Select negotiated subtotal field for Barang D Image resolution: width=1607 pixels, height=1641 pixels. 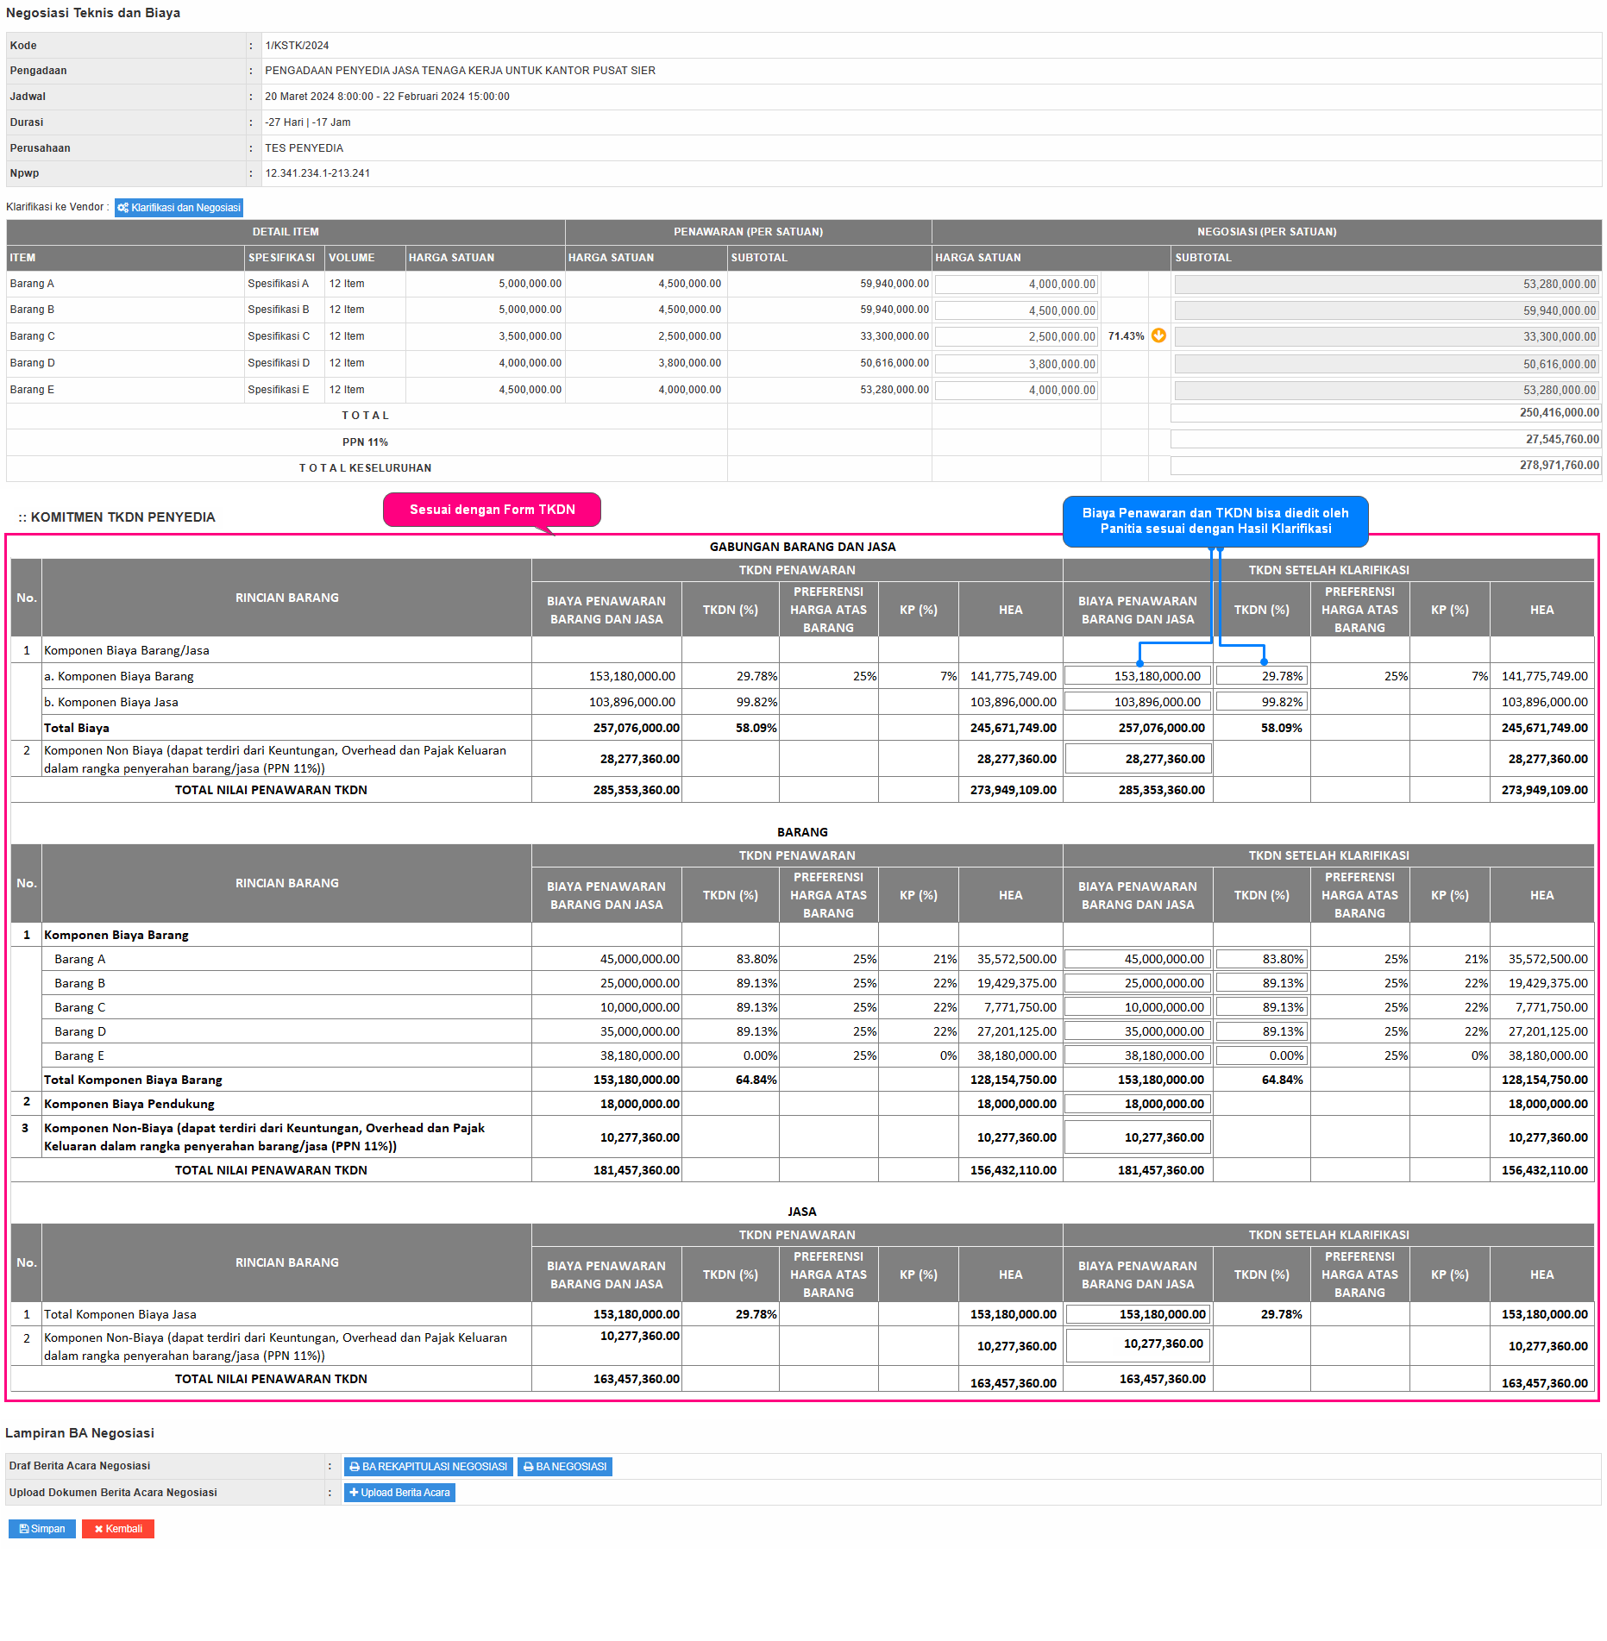pyautogui.click(x=1387, y=364)
